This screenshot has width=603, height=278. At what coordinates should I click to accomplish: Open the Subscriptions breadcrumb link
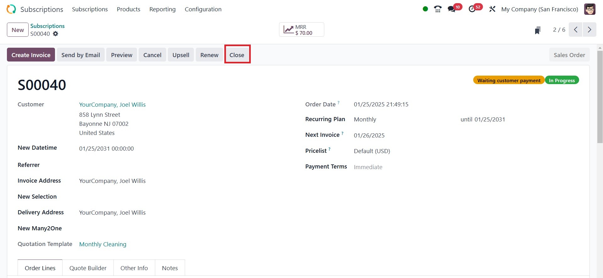[47, 26]
